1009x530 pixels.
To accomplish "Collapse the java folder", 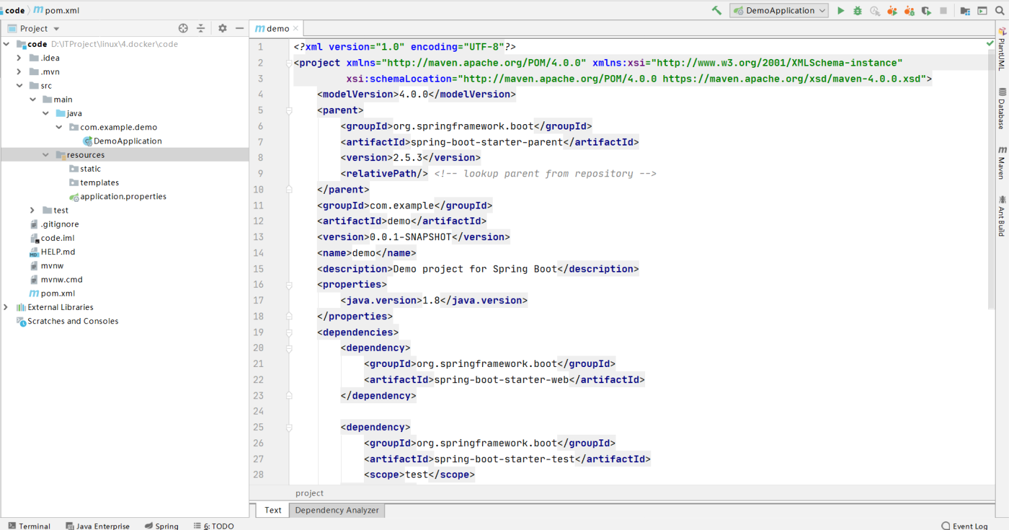I will click(46, 113).
